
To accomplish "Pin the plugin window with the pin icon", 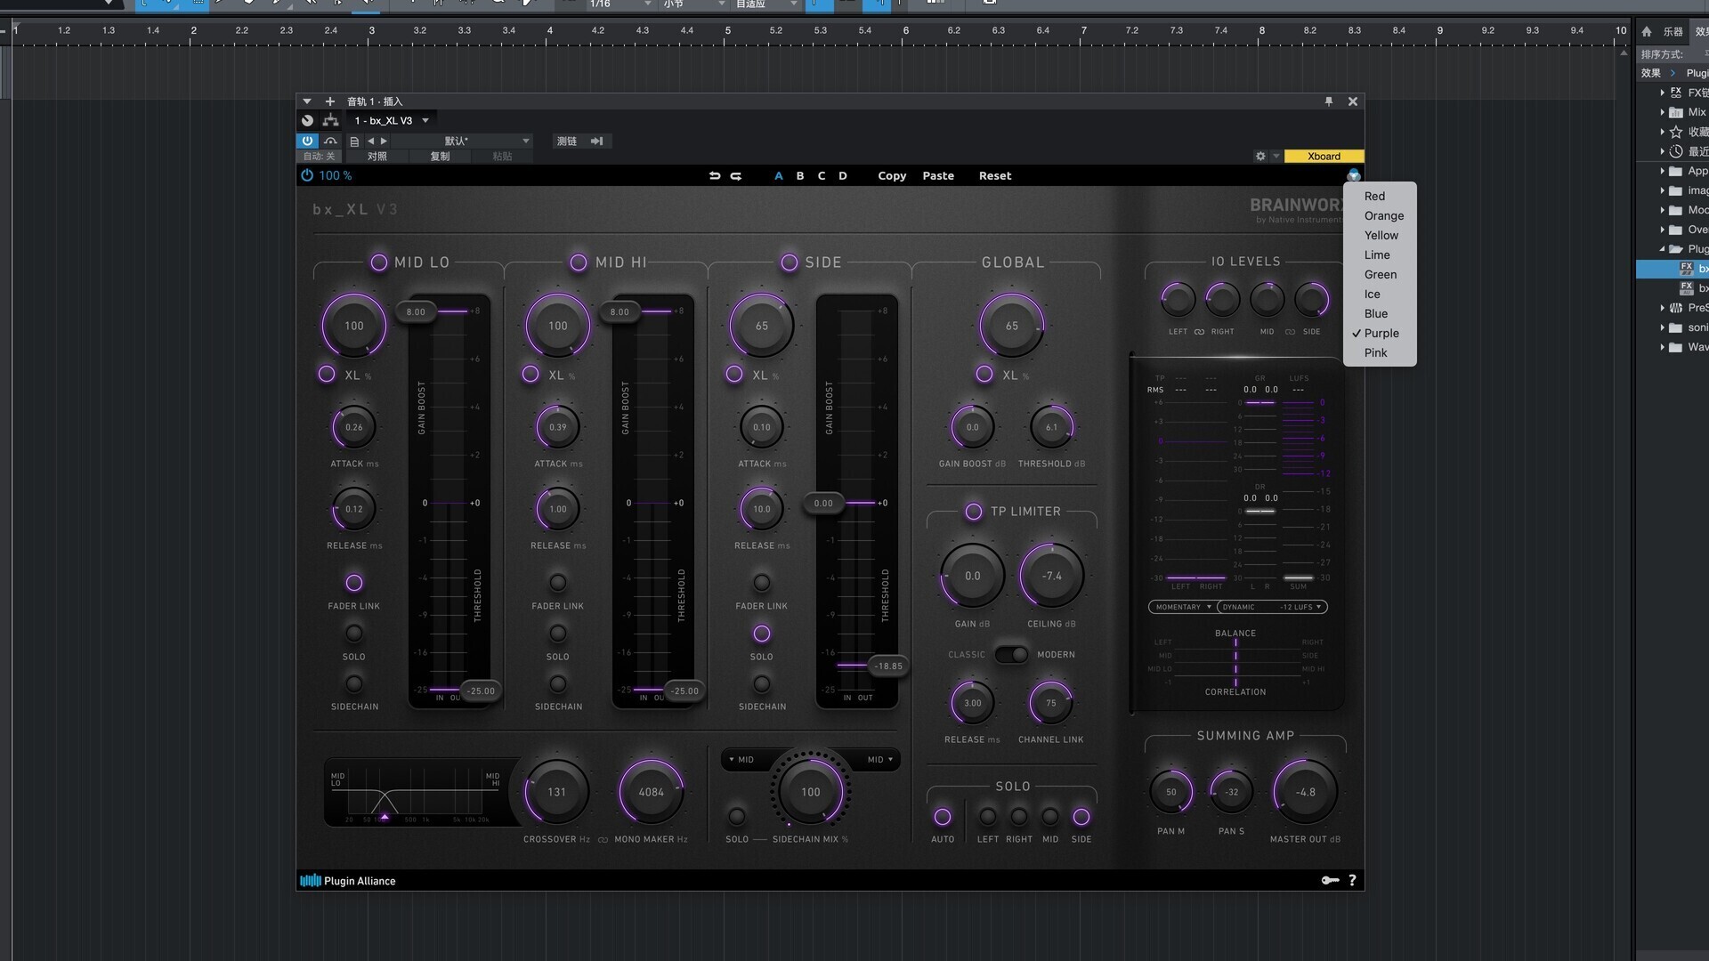I will (x=1329, y=101).
